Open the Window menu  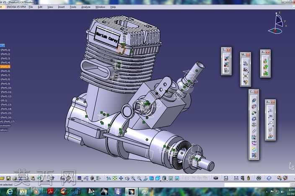click(x=100, y=7)
